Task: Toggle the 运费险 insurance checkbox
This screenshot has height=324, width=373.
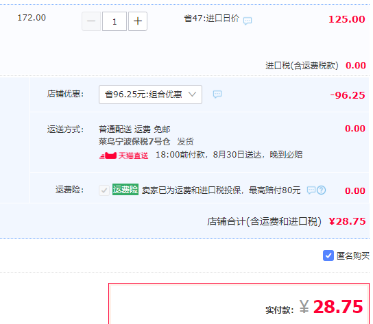Action: tap(104, 190)
